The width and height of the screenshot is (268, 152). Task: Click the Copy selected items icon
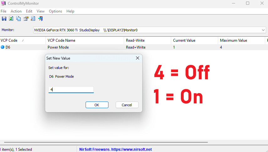(x=18, y=19)
